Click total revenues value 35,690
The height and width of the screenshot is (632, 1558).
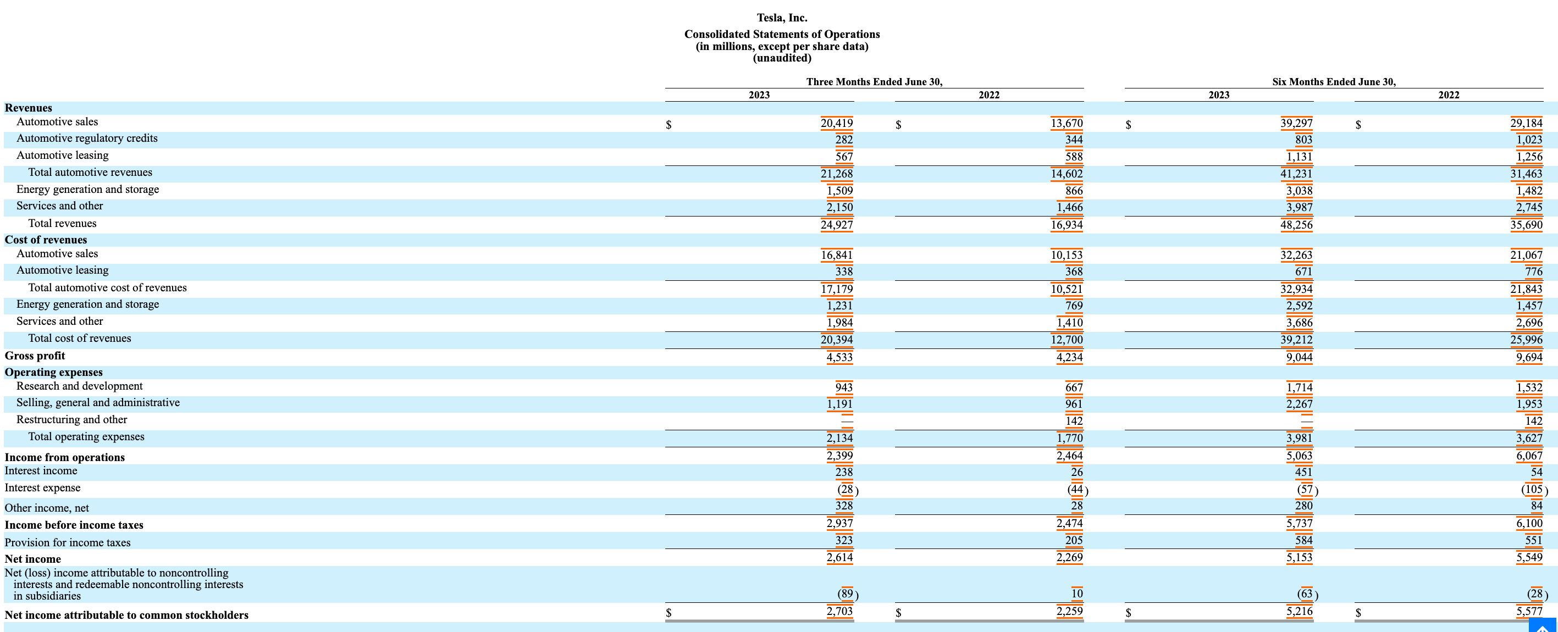coord(1527,225)
